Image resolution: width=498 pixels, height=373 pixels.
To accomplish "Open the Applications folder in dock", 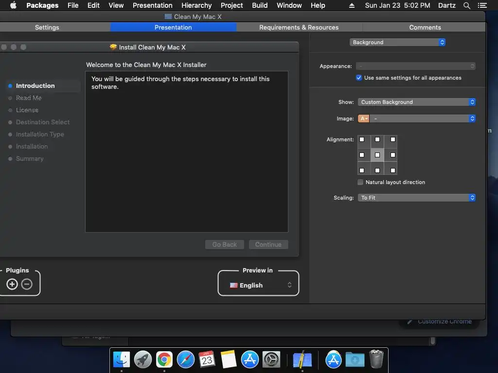I will [x=333, y=360].
